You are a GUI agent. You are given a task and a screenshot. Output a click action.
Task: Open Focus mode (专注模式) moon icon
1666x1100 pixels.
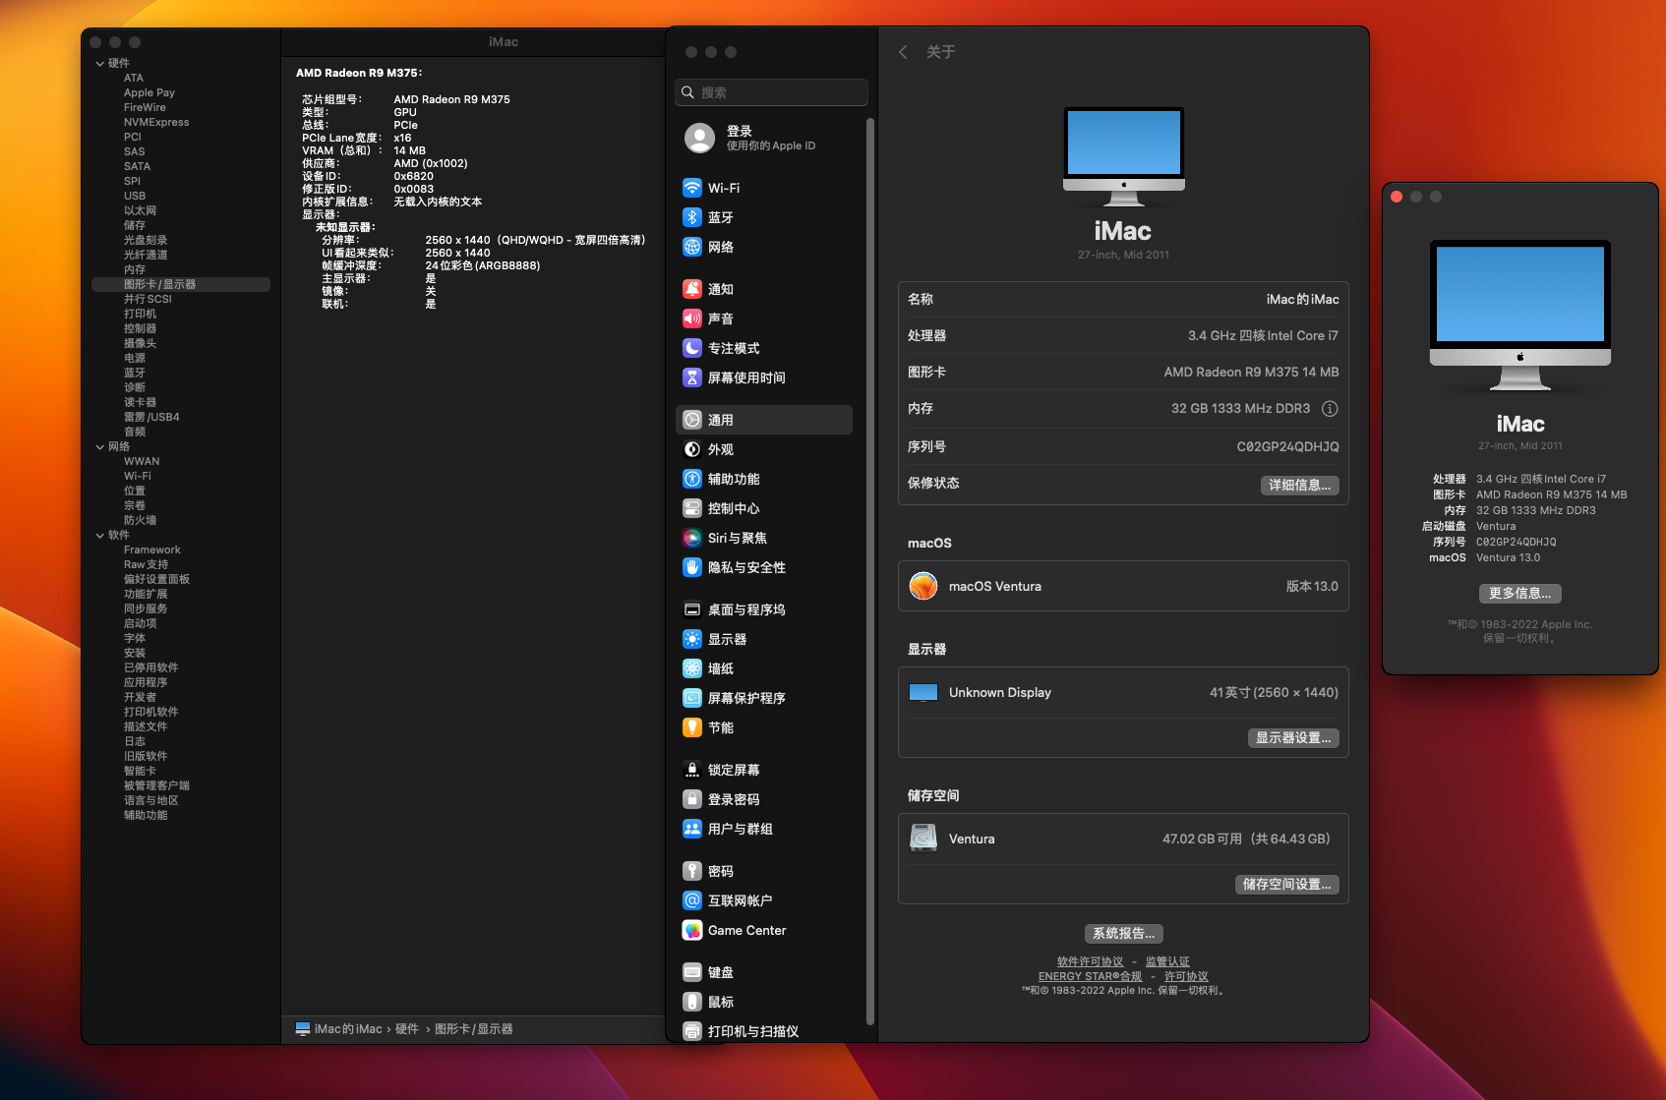(692, 348)
